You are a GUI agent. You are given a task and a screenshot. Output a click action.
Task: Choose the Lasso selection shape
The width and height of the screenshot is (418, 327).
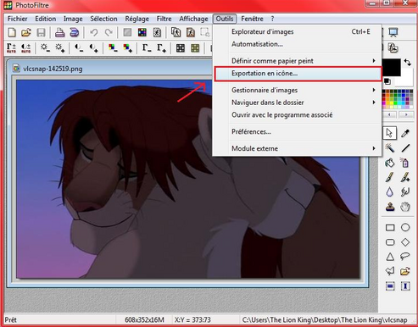(405, 257)
